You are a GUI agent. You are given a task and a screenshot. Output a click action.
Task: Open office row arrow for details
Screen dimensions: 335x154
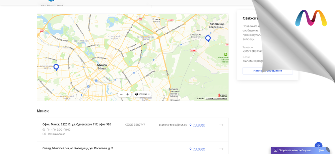tap(221, 125)
